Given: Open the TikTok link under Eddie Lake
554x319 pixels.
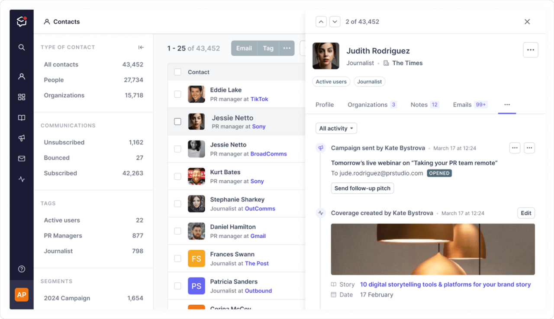Looking at the screenshot, I should [x=259, y=99].
